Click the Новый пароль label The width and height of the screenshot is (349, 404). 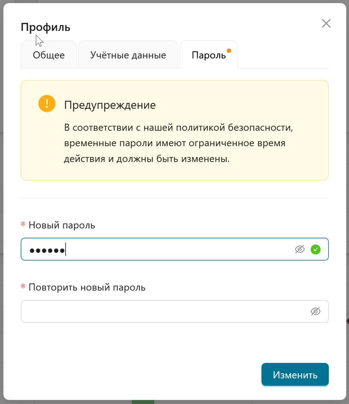62,225
